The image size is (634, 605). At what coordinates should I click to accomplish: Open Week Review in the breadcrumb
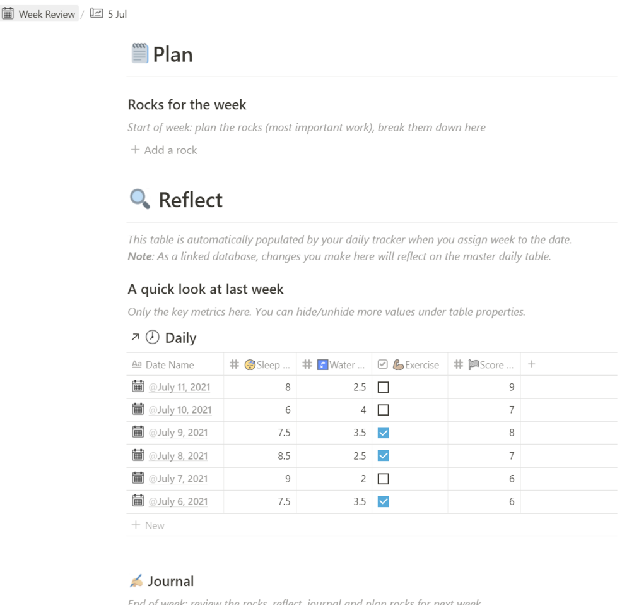(47, 14)
